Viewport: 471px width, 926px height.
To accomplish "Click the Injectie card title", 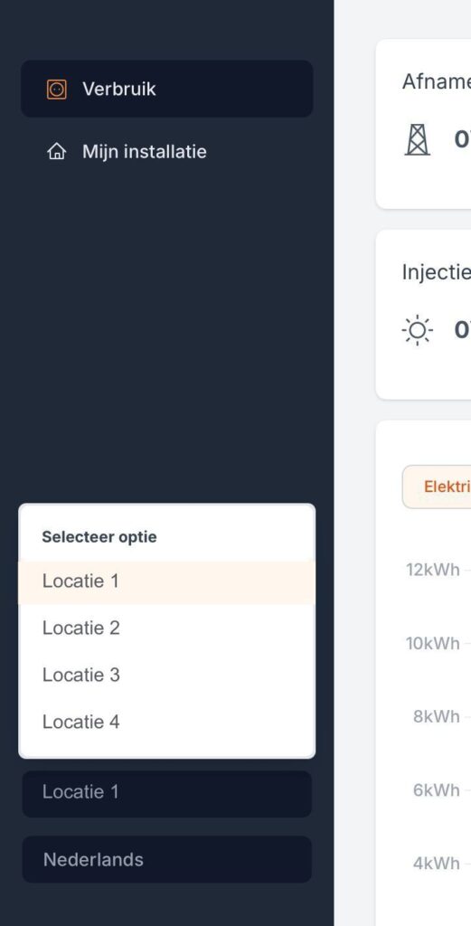I will [436, 272].
